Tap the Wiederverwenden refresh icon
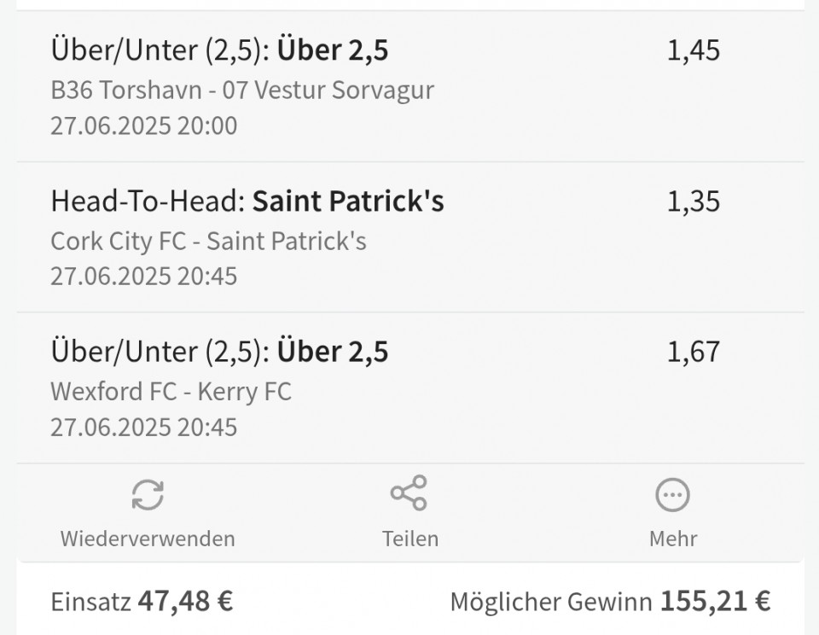 (148, 494)
